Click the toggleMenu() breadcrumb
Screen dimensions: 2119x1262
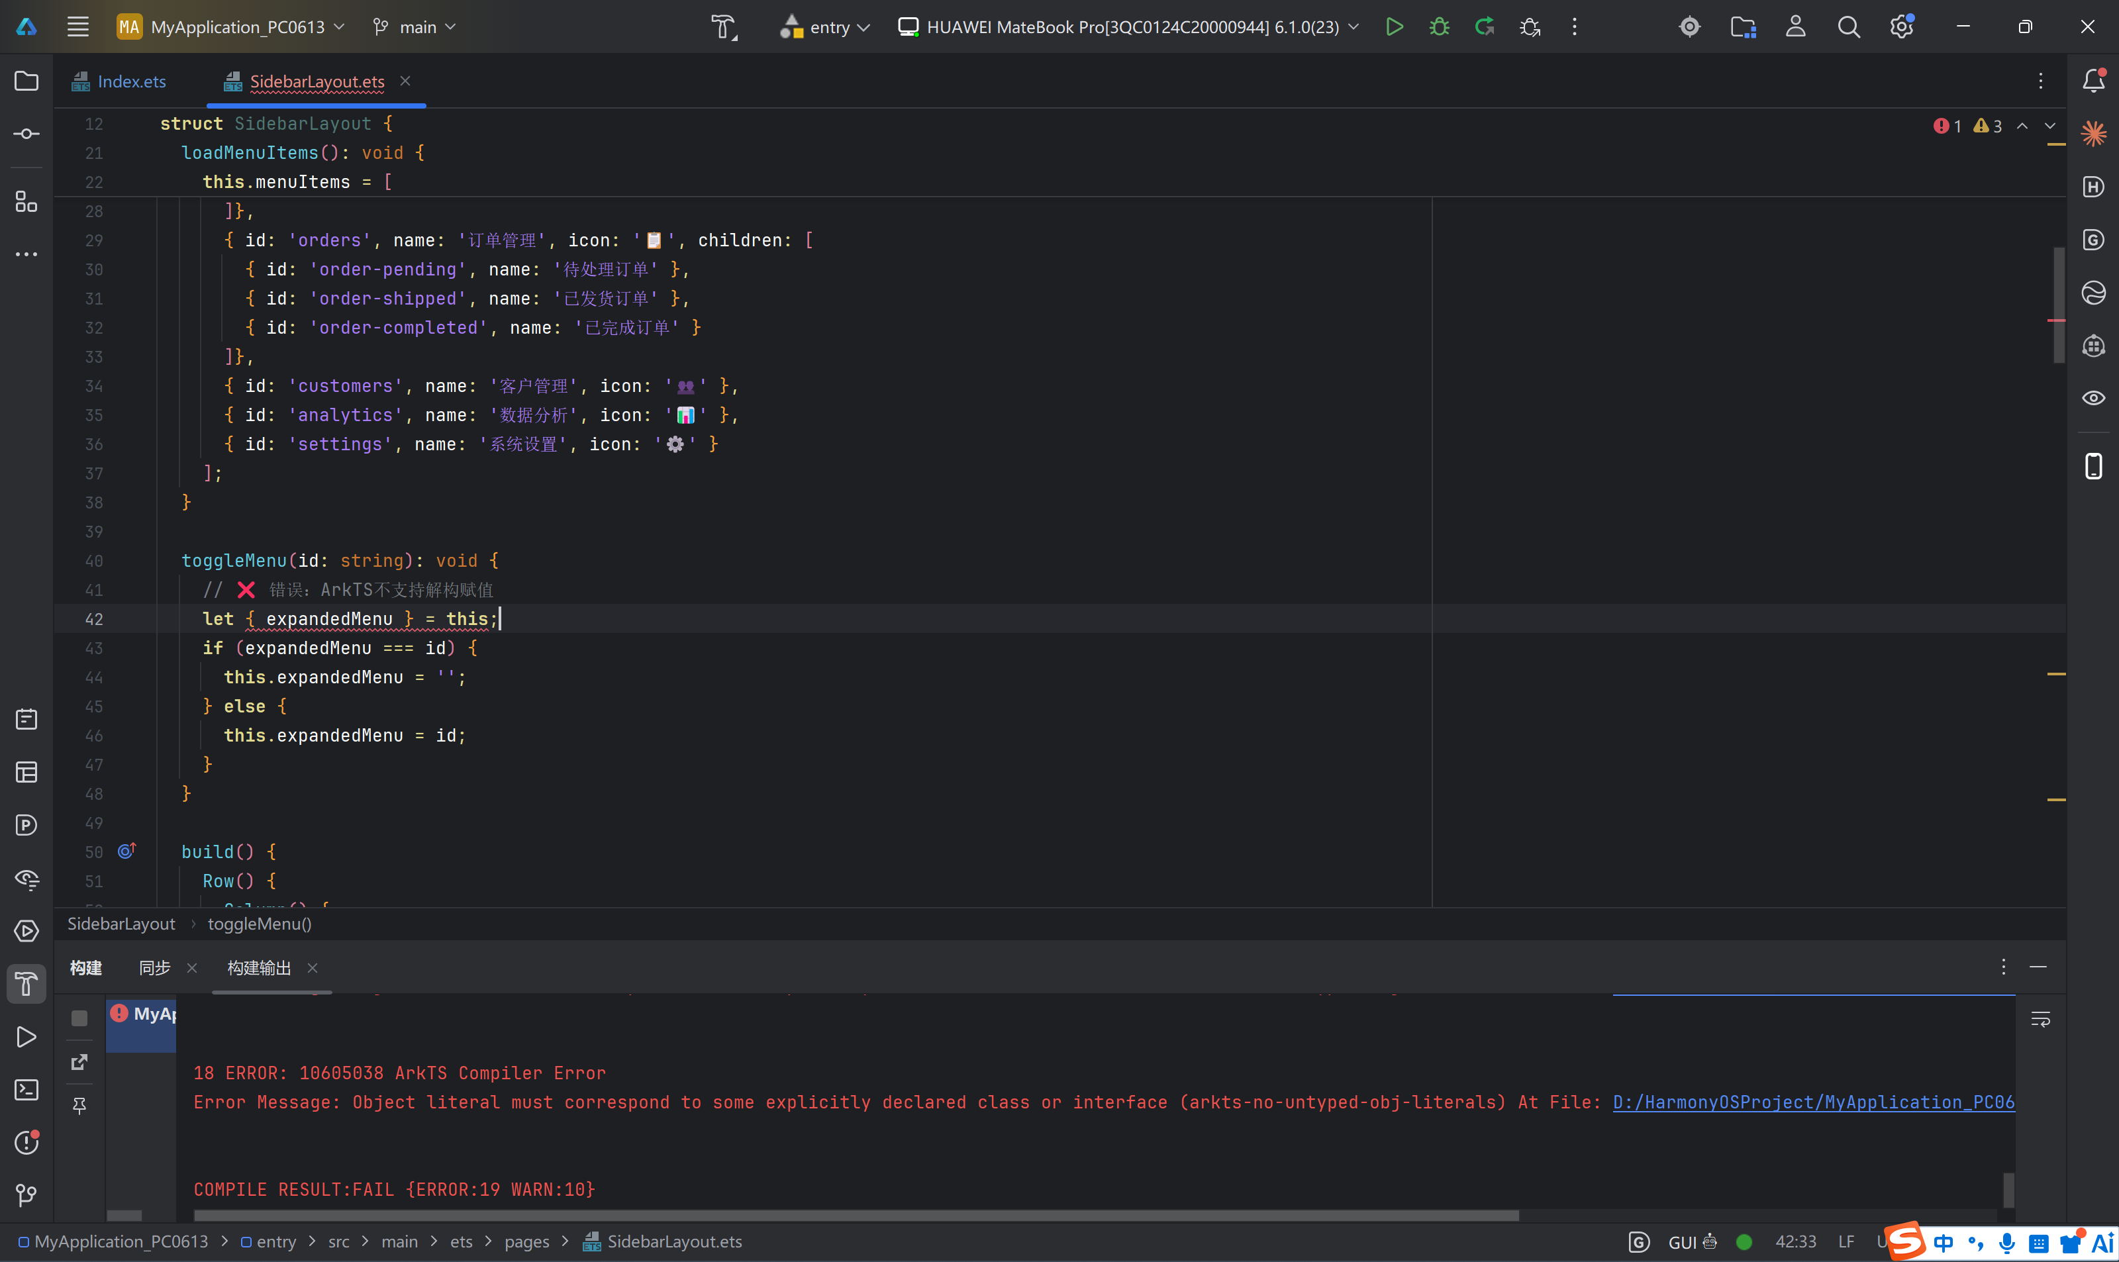tap(260, 924)
